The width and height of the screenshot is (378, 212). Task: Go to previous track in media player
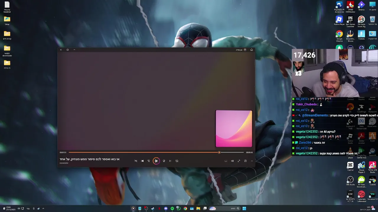142,161
